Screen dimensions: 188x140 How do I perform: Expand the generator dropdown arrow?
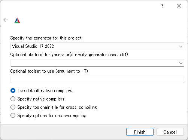[x=181, y=47]
